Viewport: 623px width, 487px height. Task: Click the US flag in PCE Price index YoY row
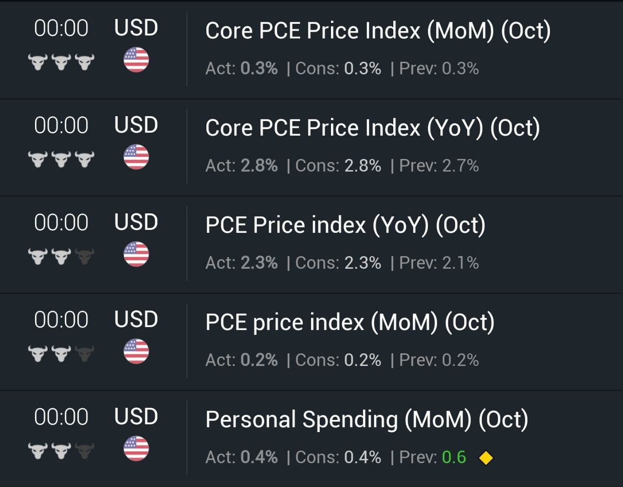pyautogui.click(x=136, y=255)
